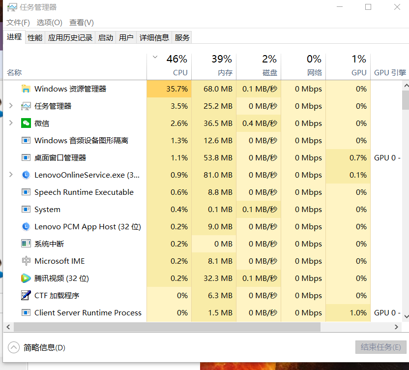Screen dimensions: 409x370
Task: Switch to the 性能 tab
Action: (35, 37)
